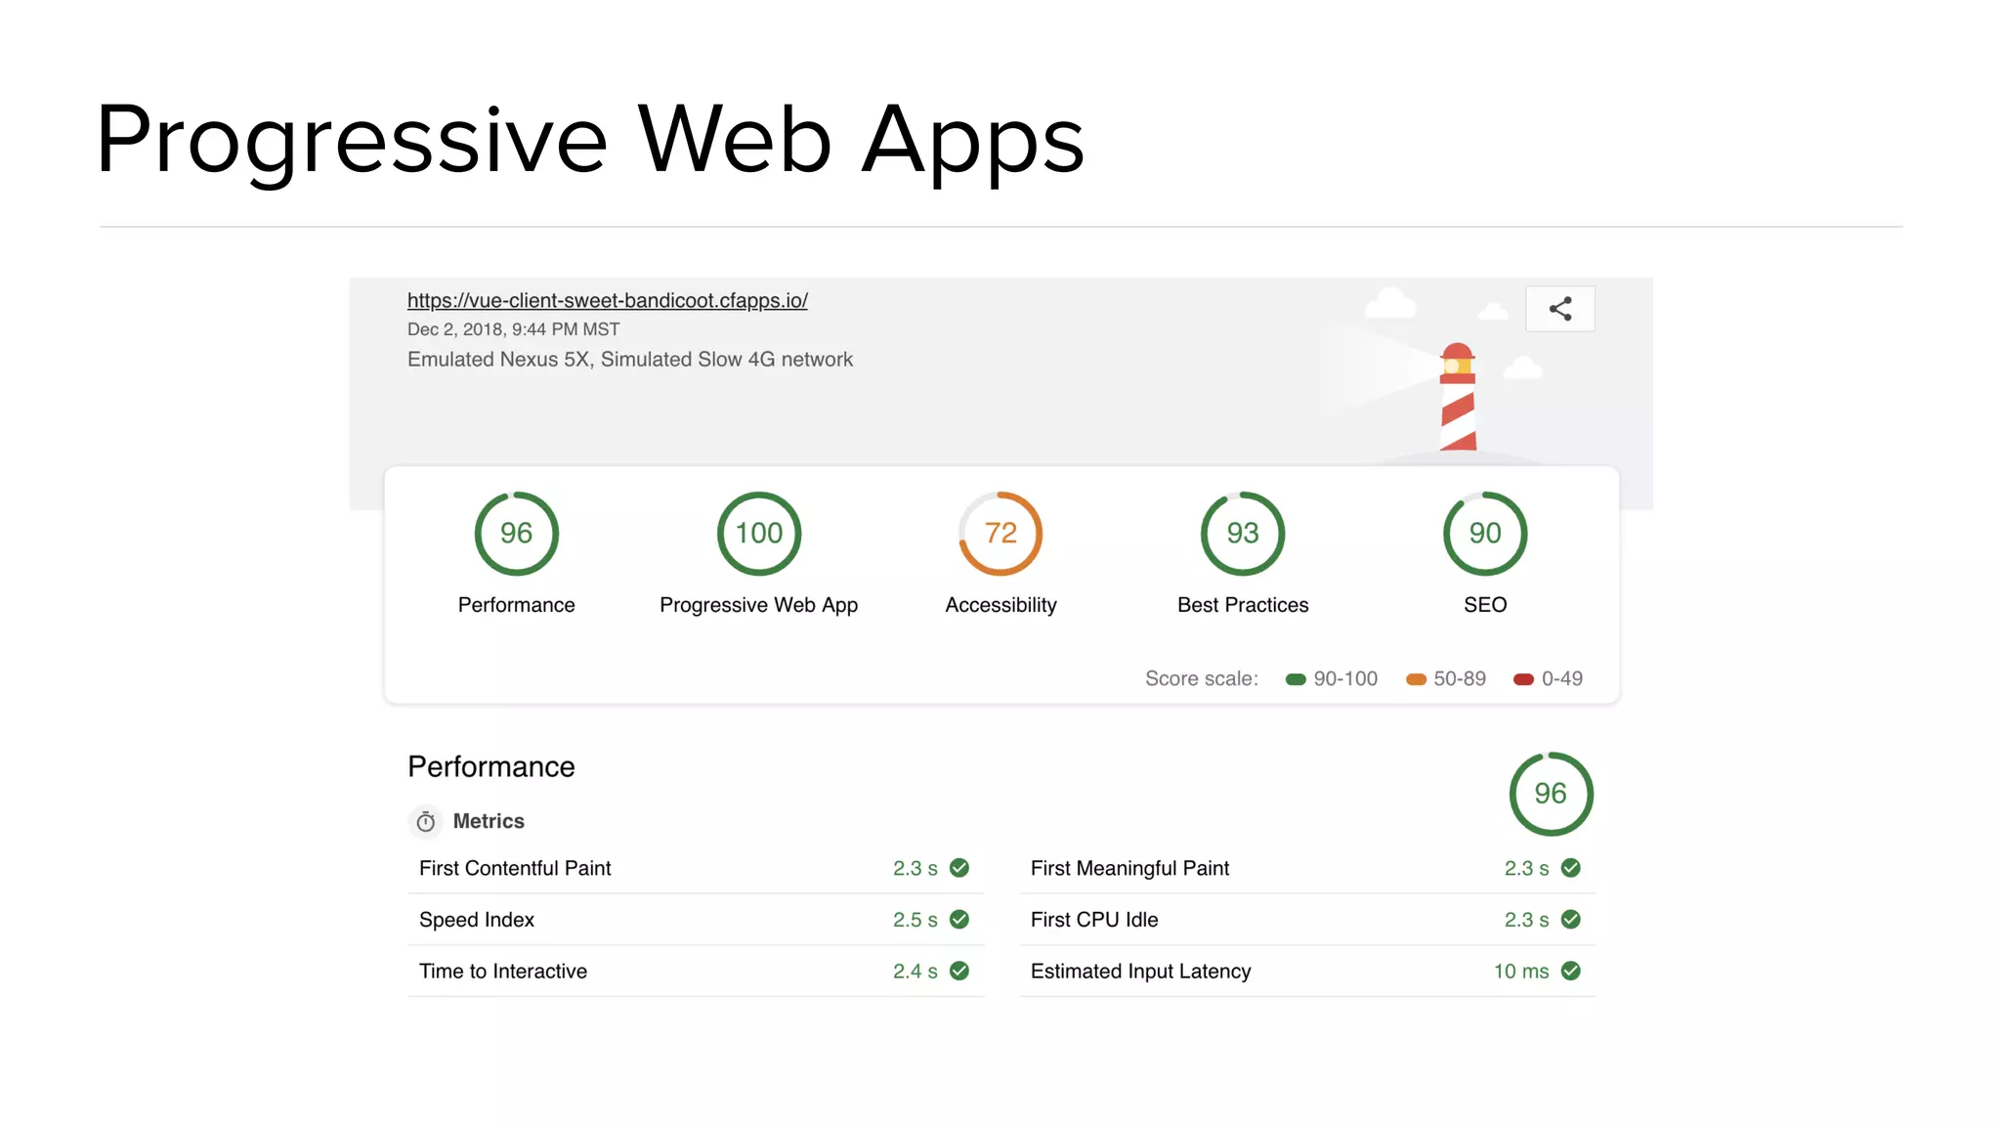Click First Meaningful Paint checkmark icon
Image resolution: width=2001 pixels, height=1126 pixels.
point(1571,868)
